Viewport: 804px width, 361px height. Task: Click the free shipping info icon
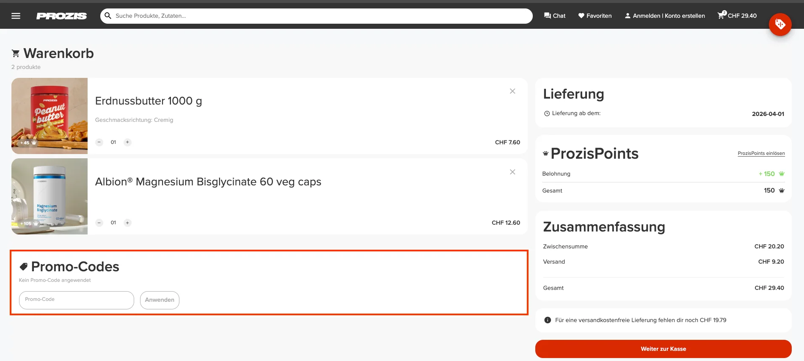click(x=548, y=320)
